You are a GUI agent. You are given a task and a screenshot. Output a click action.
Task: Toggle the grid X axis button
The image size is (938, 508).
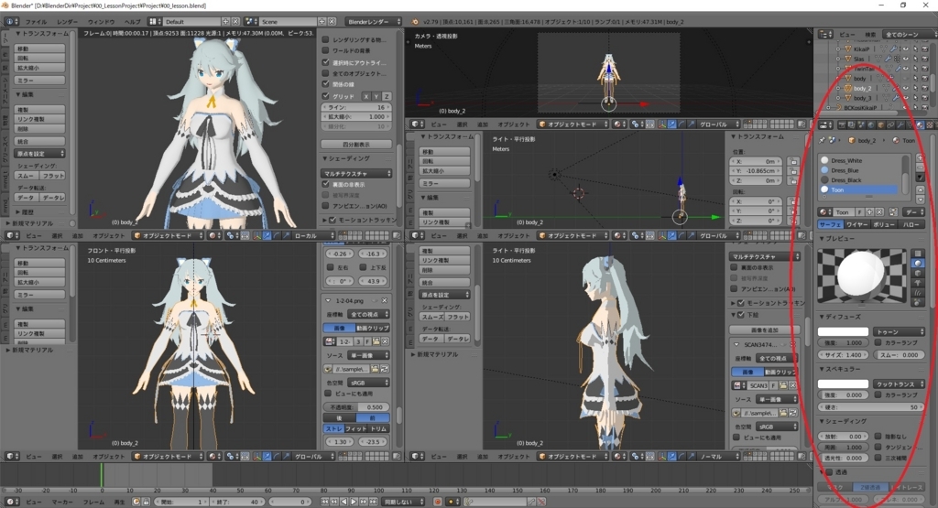(x=366, y=96)
